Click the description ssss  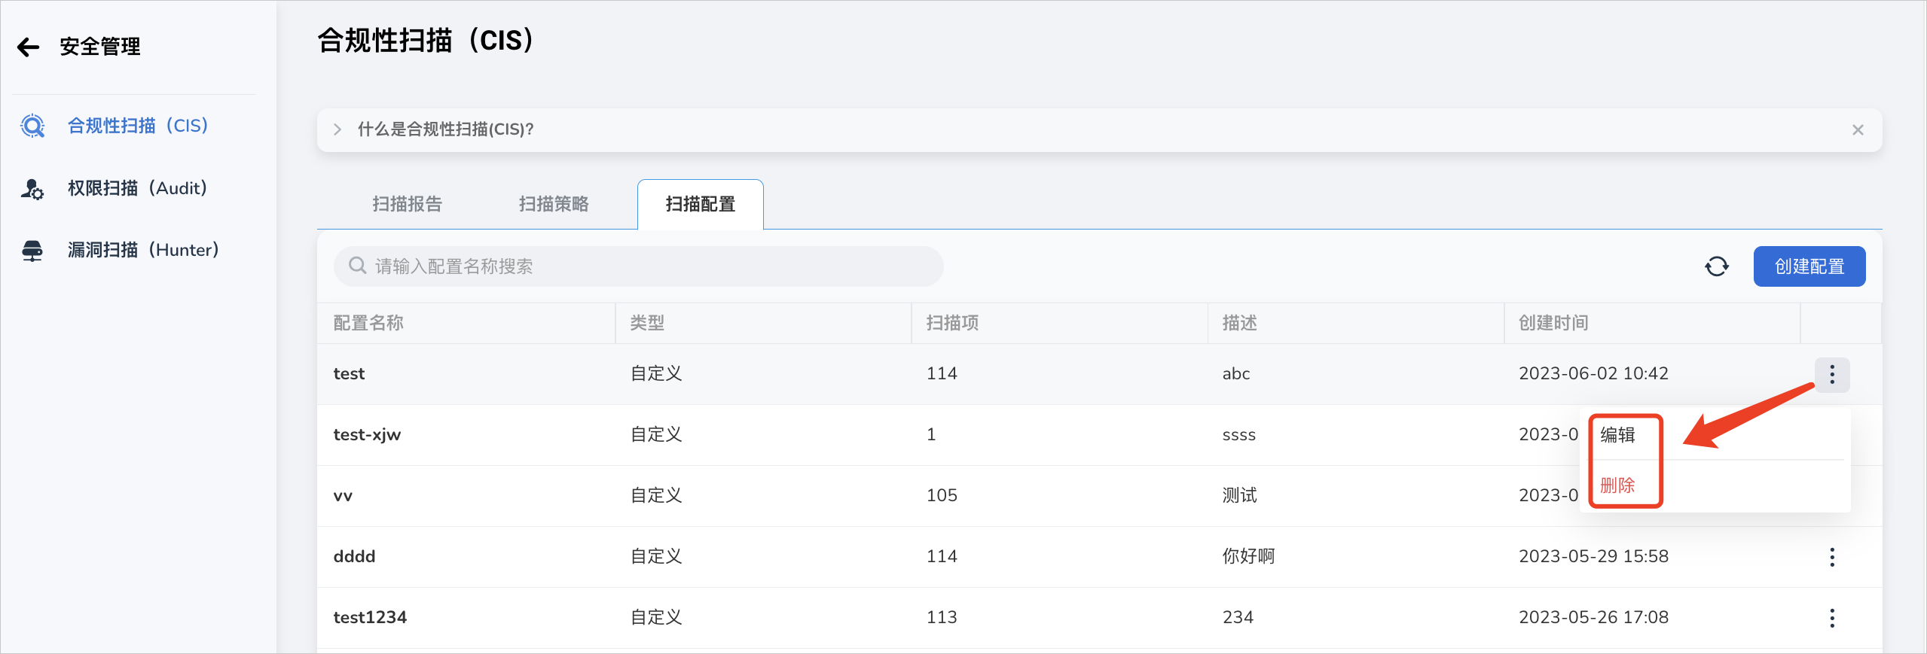pyautogui.click(x=1239, y=435)
